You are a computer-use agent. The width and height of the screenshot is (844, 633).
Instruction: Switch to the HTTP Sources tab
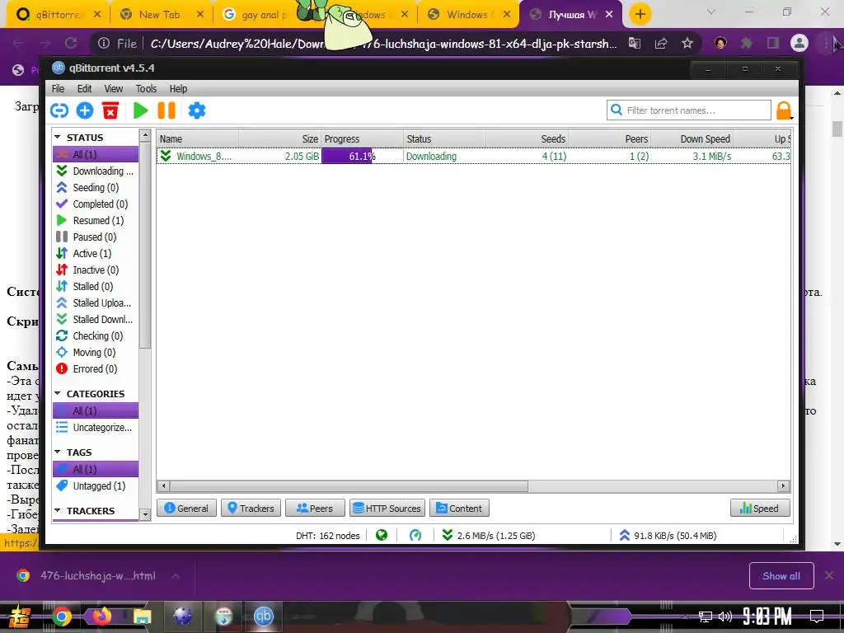point(387,508)
